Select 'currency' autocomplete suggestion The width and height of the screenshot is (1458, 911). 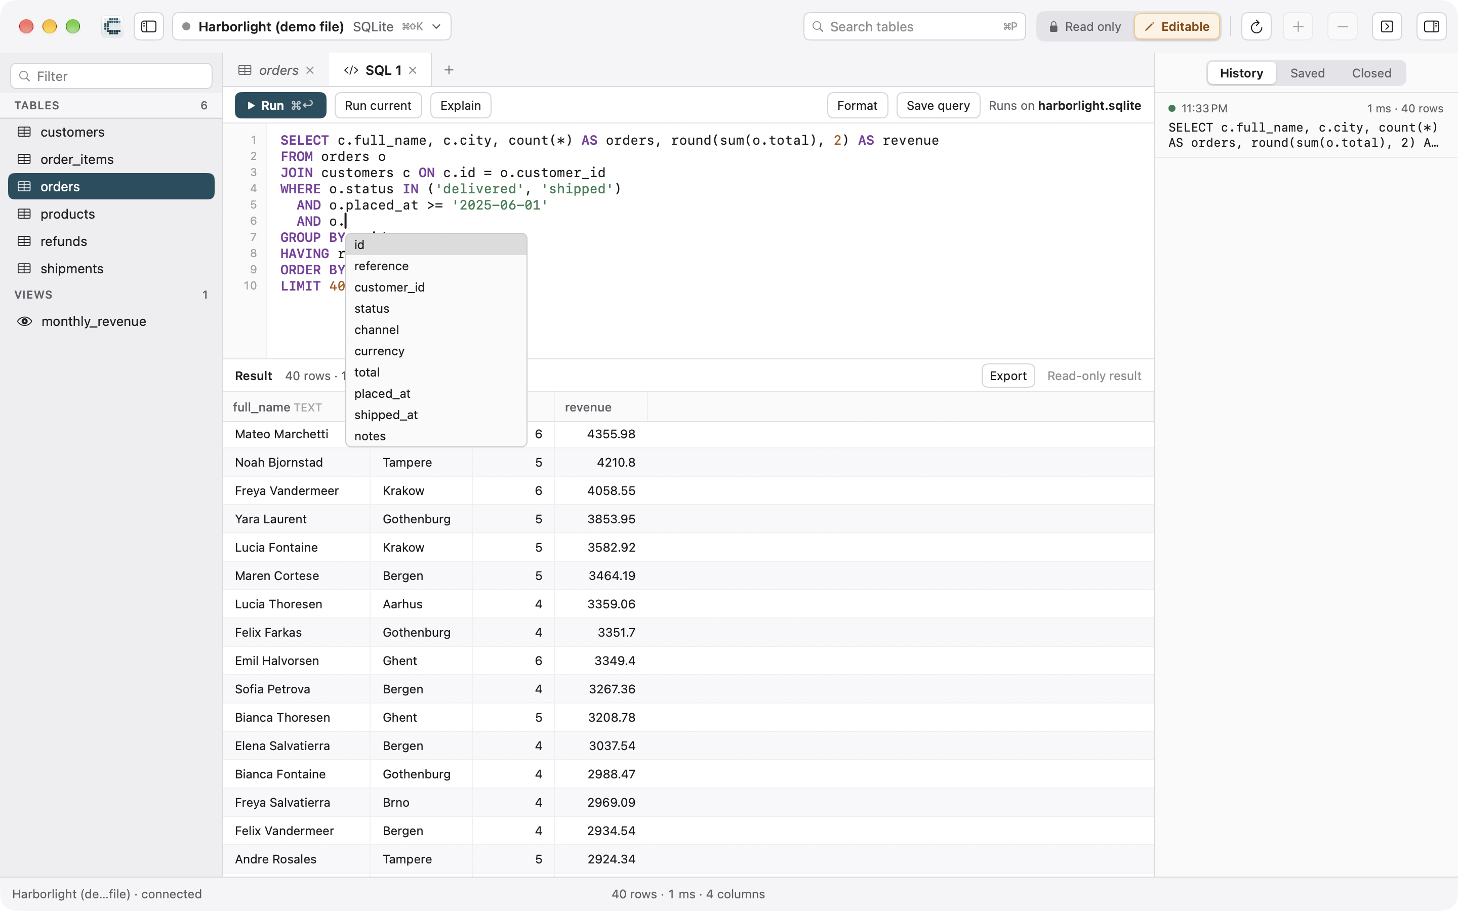(x=436, y=351)
